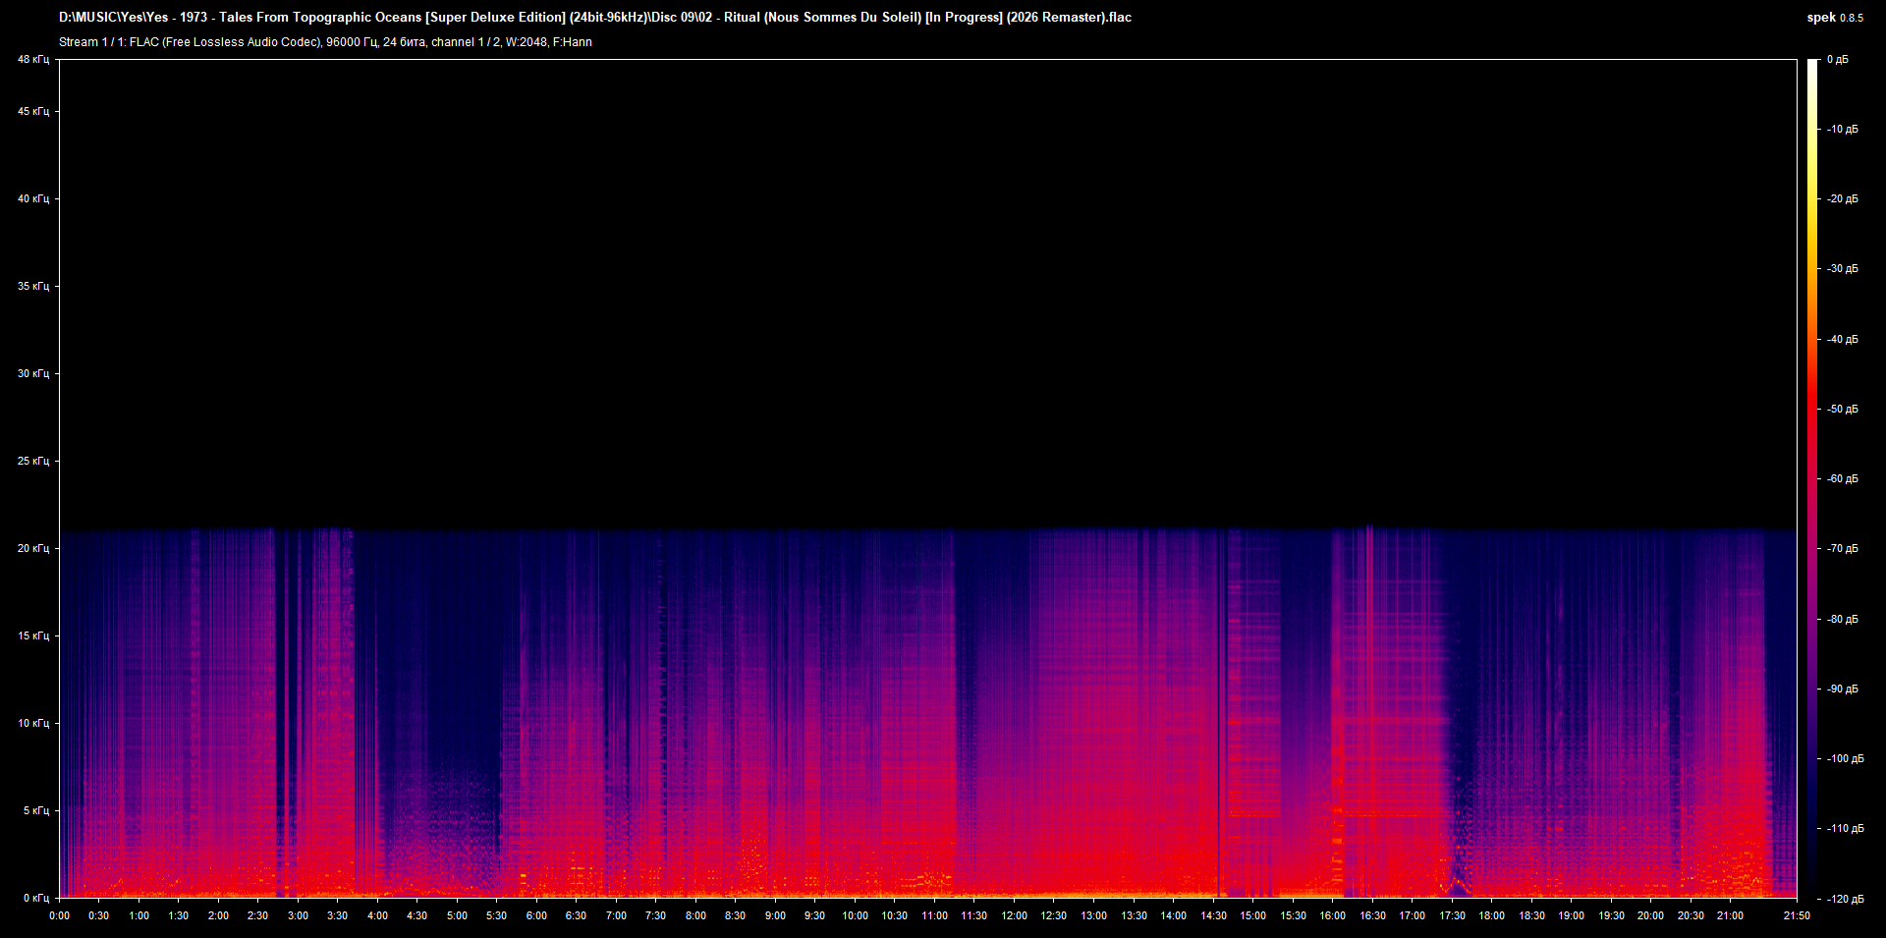
Task: Click the -40 дБ level label
Action: click(1843, 340)
